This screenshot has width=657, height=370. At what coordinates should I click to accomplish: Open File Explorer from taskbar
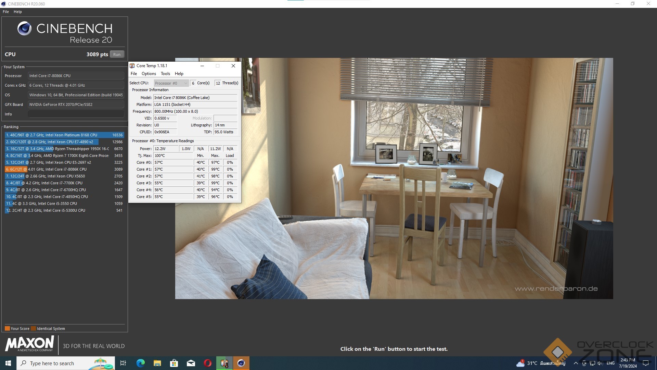157,363
